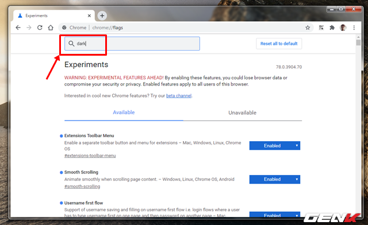Close the Chrome window
This screenshot has width=368, height=225.
tap(354, 9)
